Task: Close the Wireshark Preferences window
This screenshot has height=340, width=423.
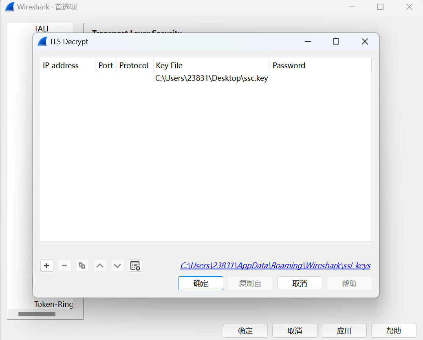Action: click(x=409, y=7)
